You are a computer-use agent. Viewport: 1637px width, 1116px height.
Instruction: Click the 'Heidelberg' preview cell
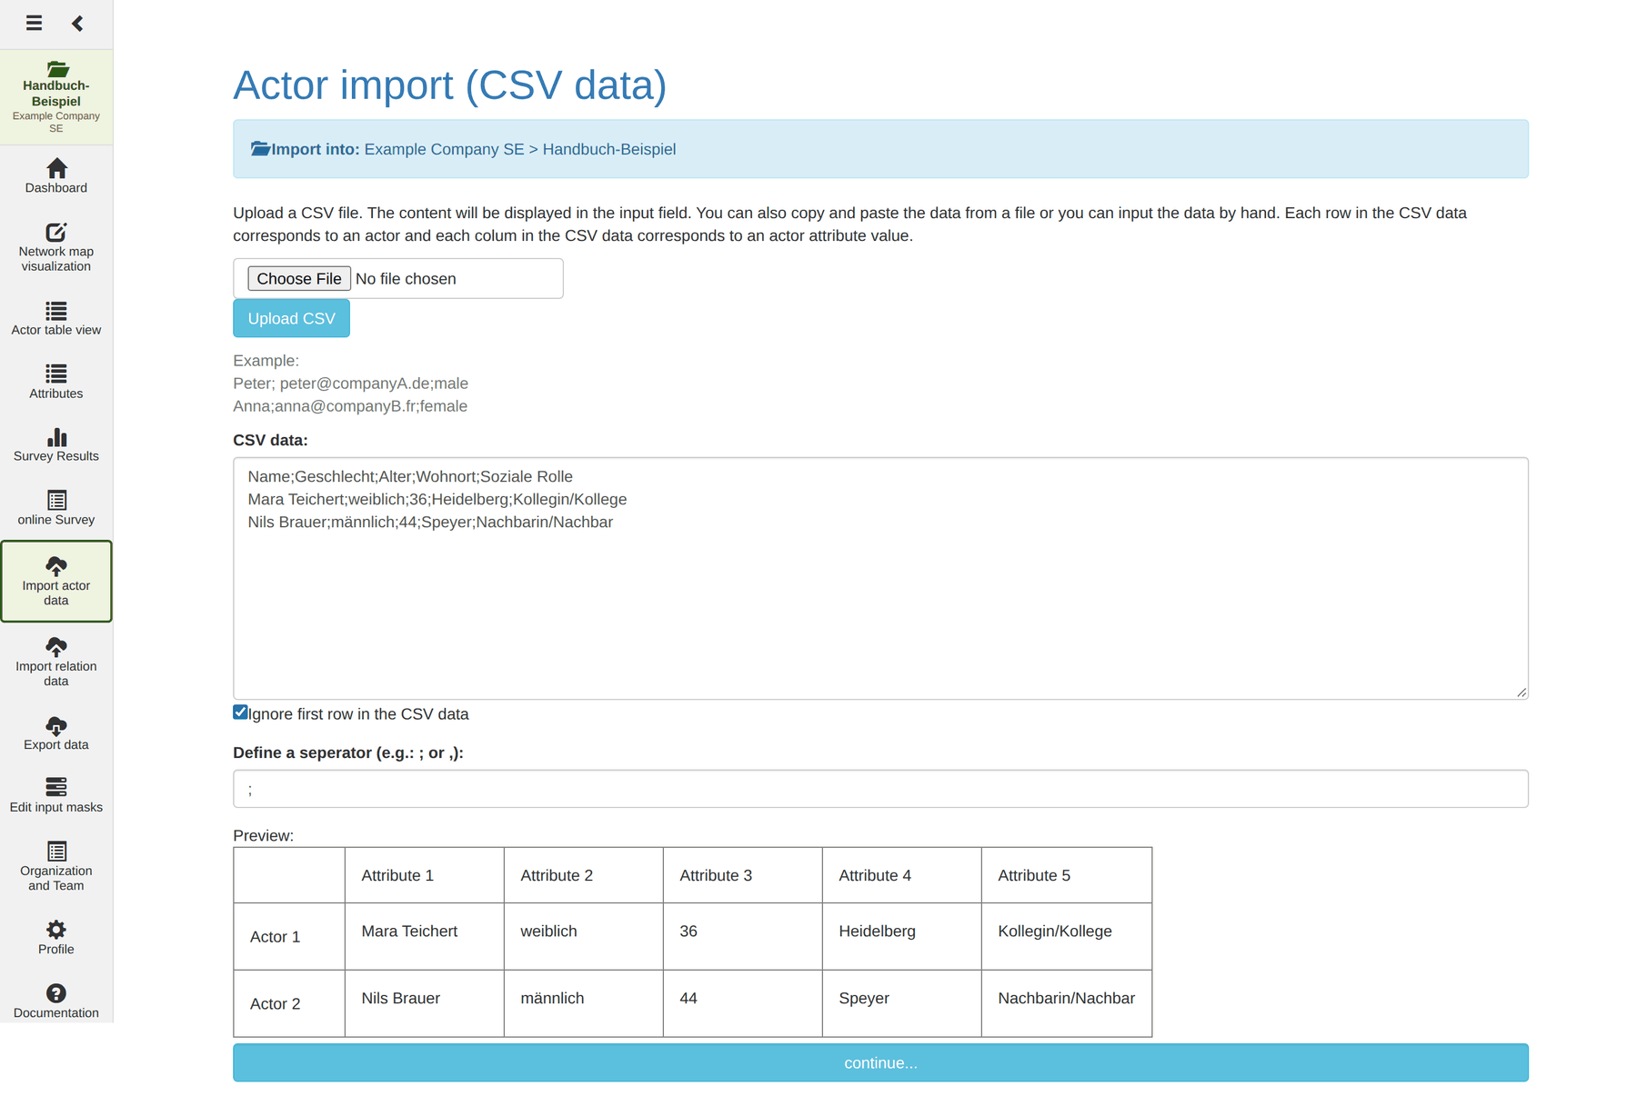[x=901, y=936]
